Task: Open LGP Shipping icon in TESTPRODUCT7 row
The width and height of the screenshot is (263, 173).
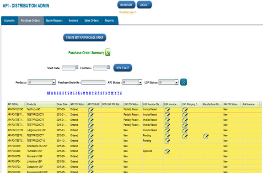Action: 185,136
